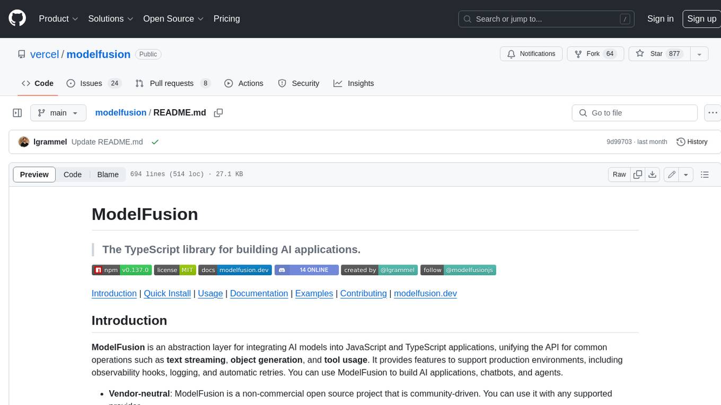The height and width of the screenshot is (405, 721).
Task: Open the star lists dropdown arrow
Action: pyautogui.click(x=699, y=54)
